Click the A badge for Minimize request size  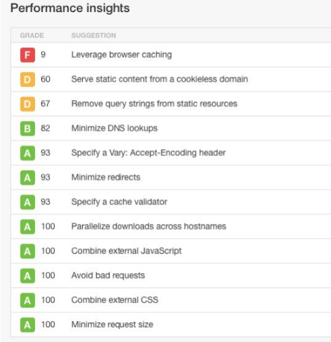pos(28,325)
